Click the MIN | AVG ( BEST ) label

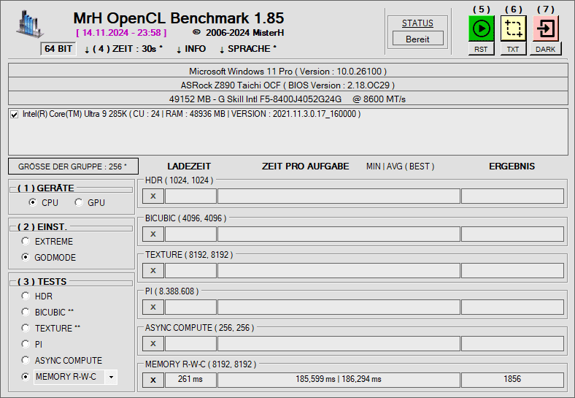coord(400,167)
